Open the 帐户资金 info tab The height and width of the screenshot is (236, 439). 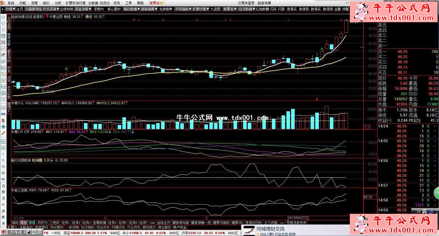tap(180, 227)
